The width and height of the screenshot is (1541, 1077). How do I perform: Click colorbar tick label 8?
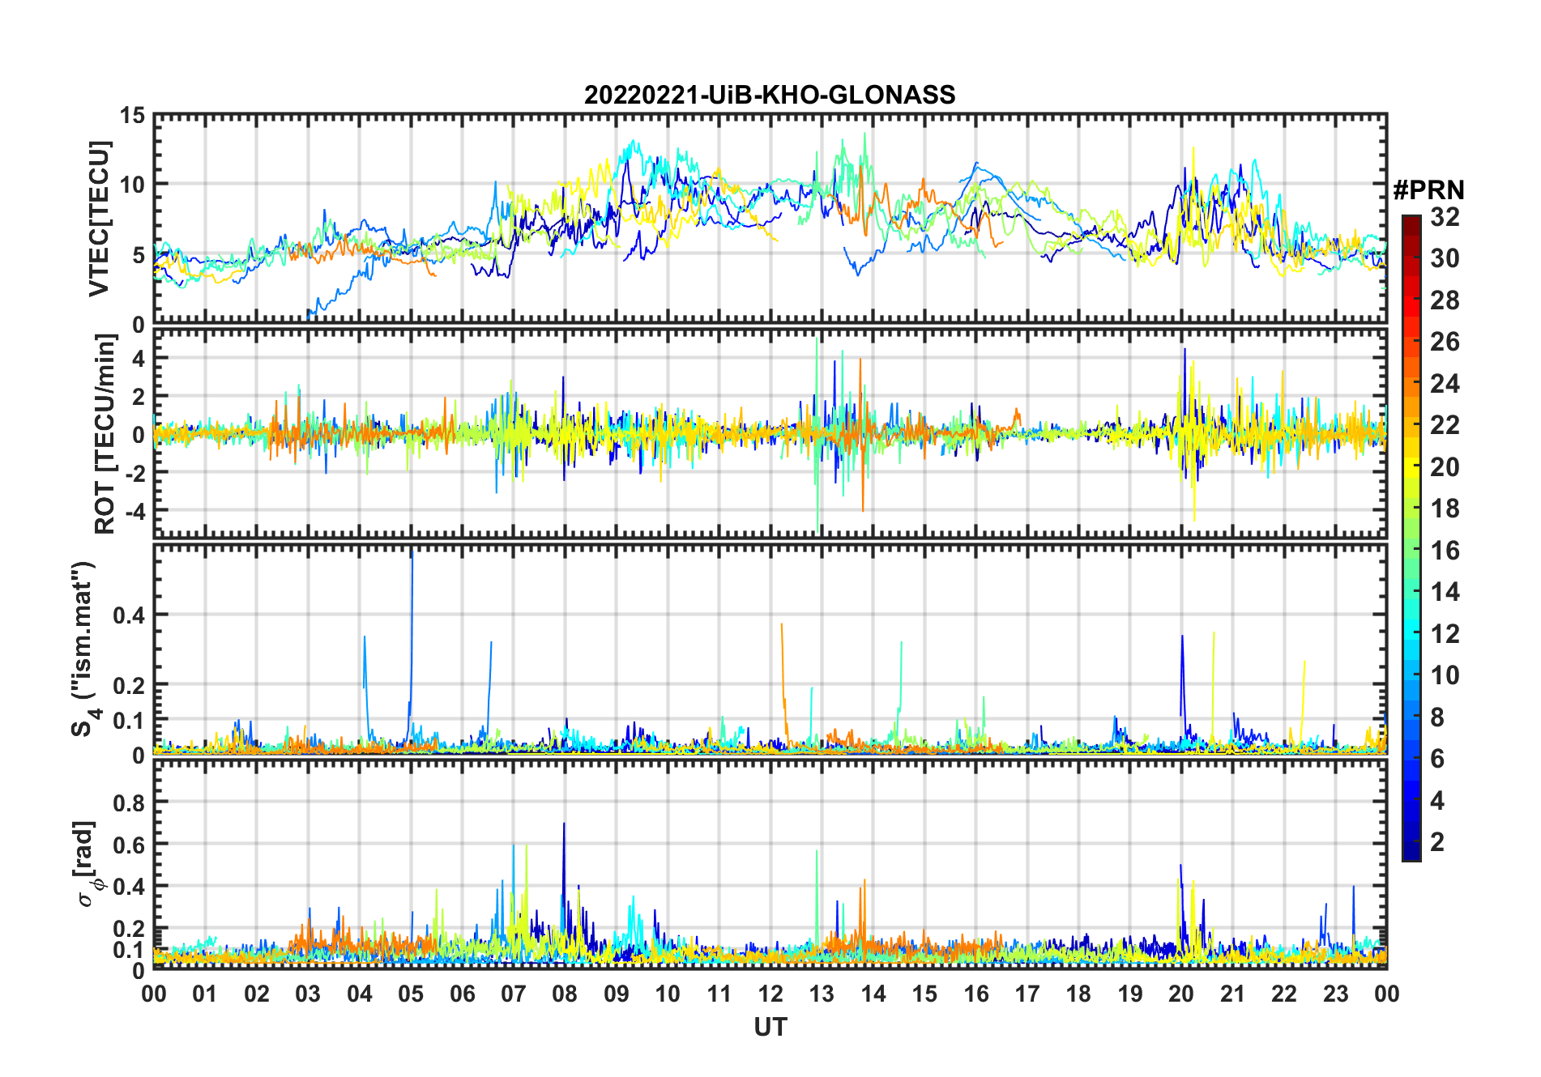(1437, 717)
